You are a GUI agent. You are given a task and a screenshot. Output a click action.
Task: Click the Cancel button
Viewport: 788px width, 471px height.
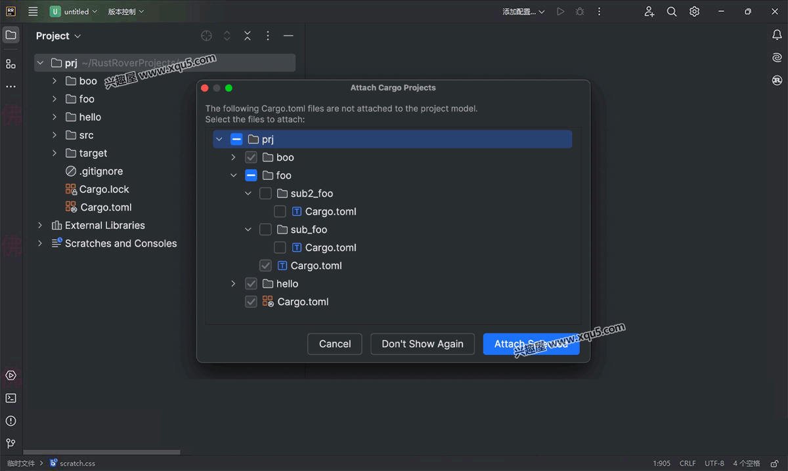click(x=335, y=344)
